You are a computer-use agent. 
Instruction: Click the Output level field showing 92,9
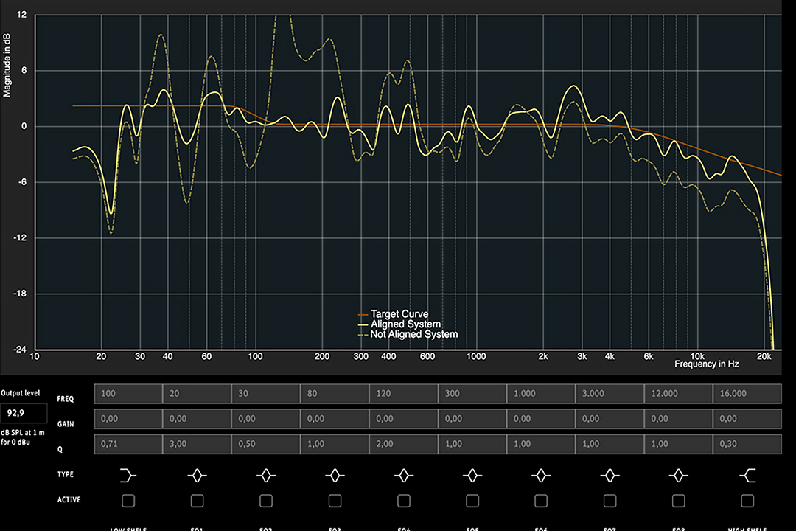(24, 413)
